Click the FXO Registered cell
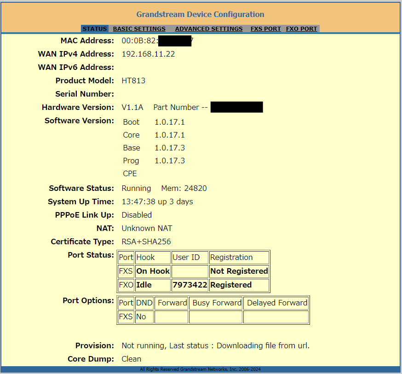402x374 pixels. (x=239, y=285)
